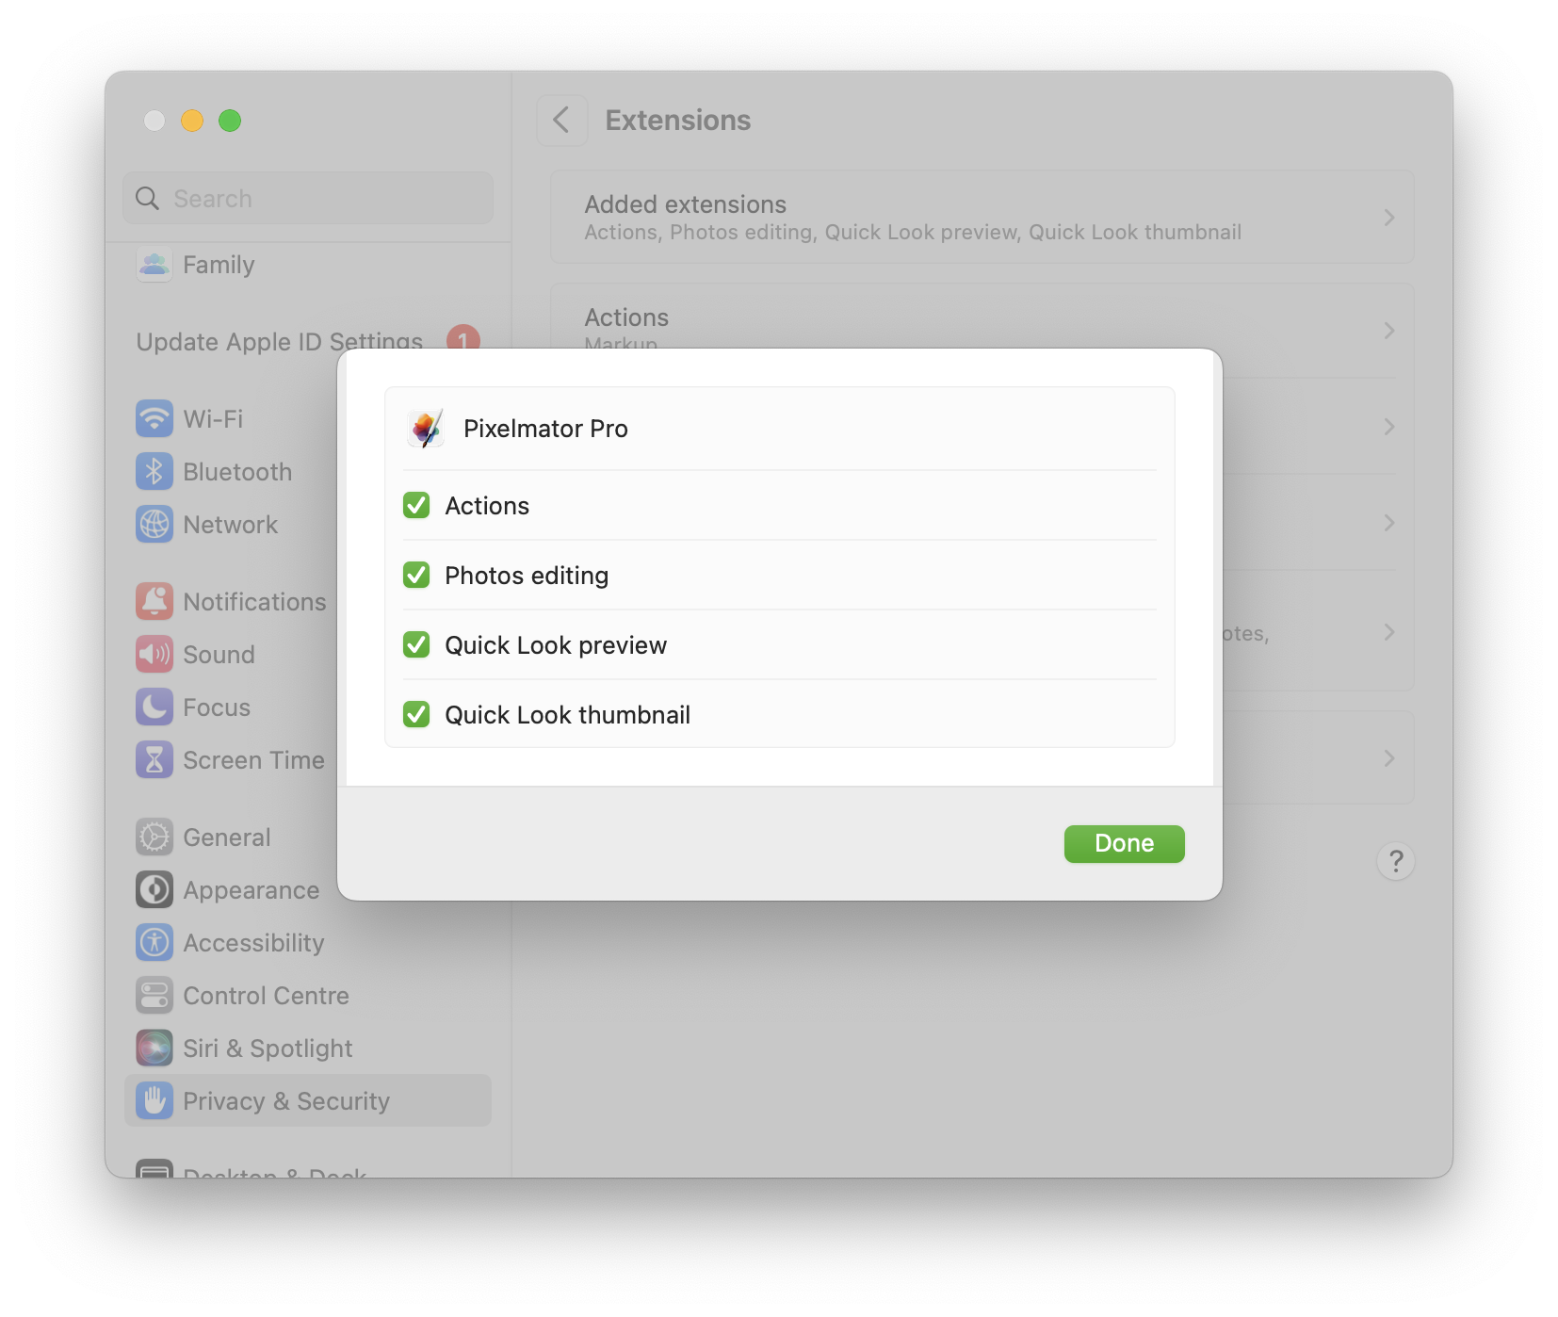Click the Pixelmator Pro name label
Viewport: 1558px width, 1317px height.
(x=545, y=429)
